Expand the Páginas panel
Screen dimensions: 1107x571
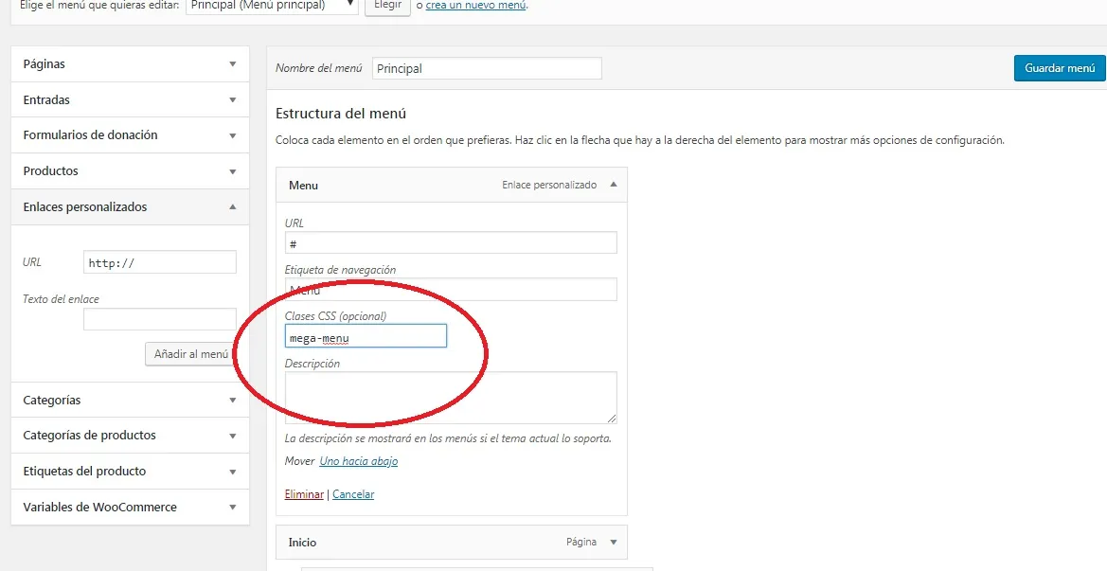(x=232, y=64)
